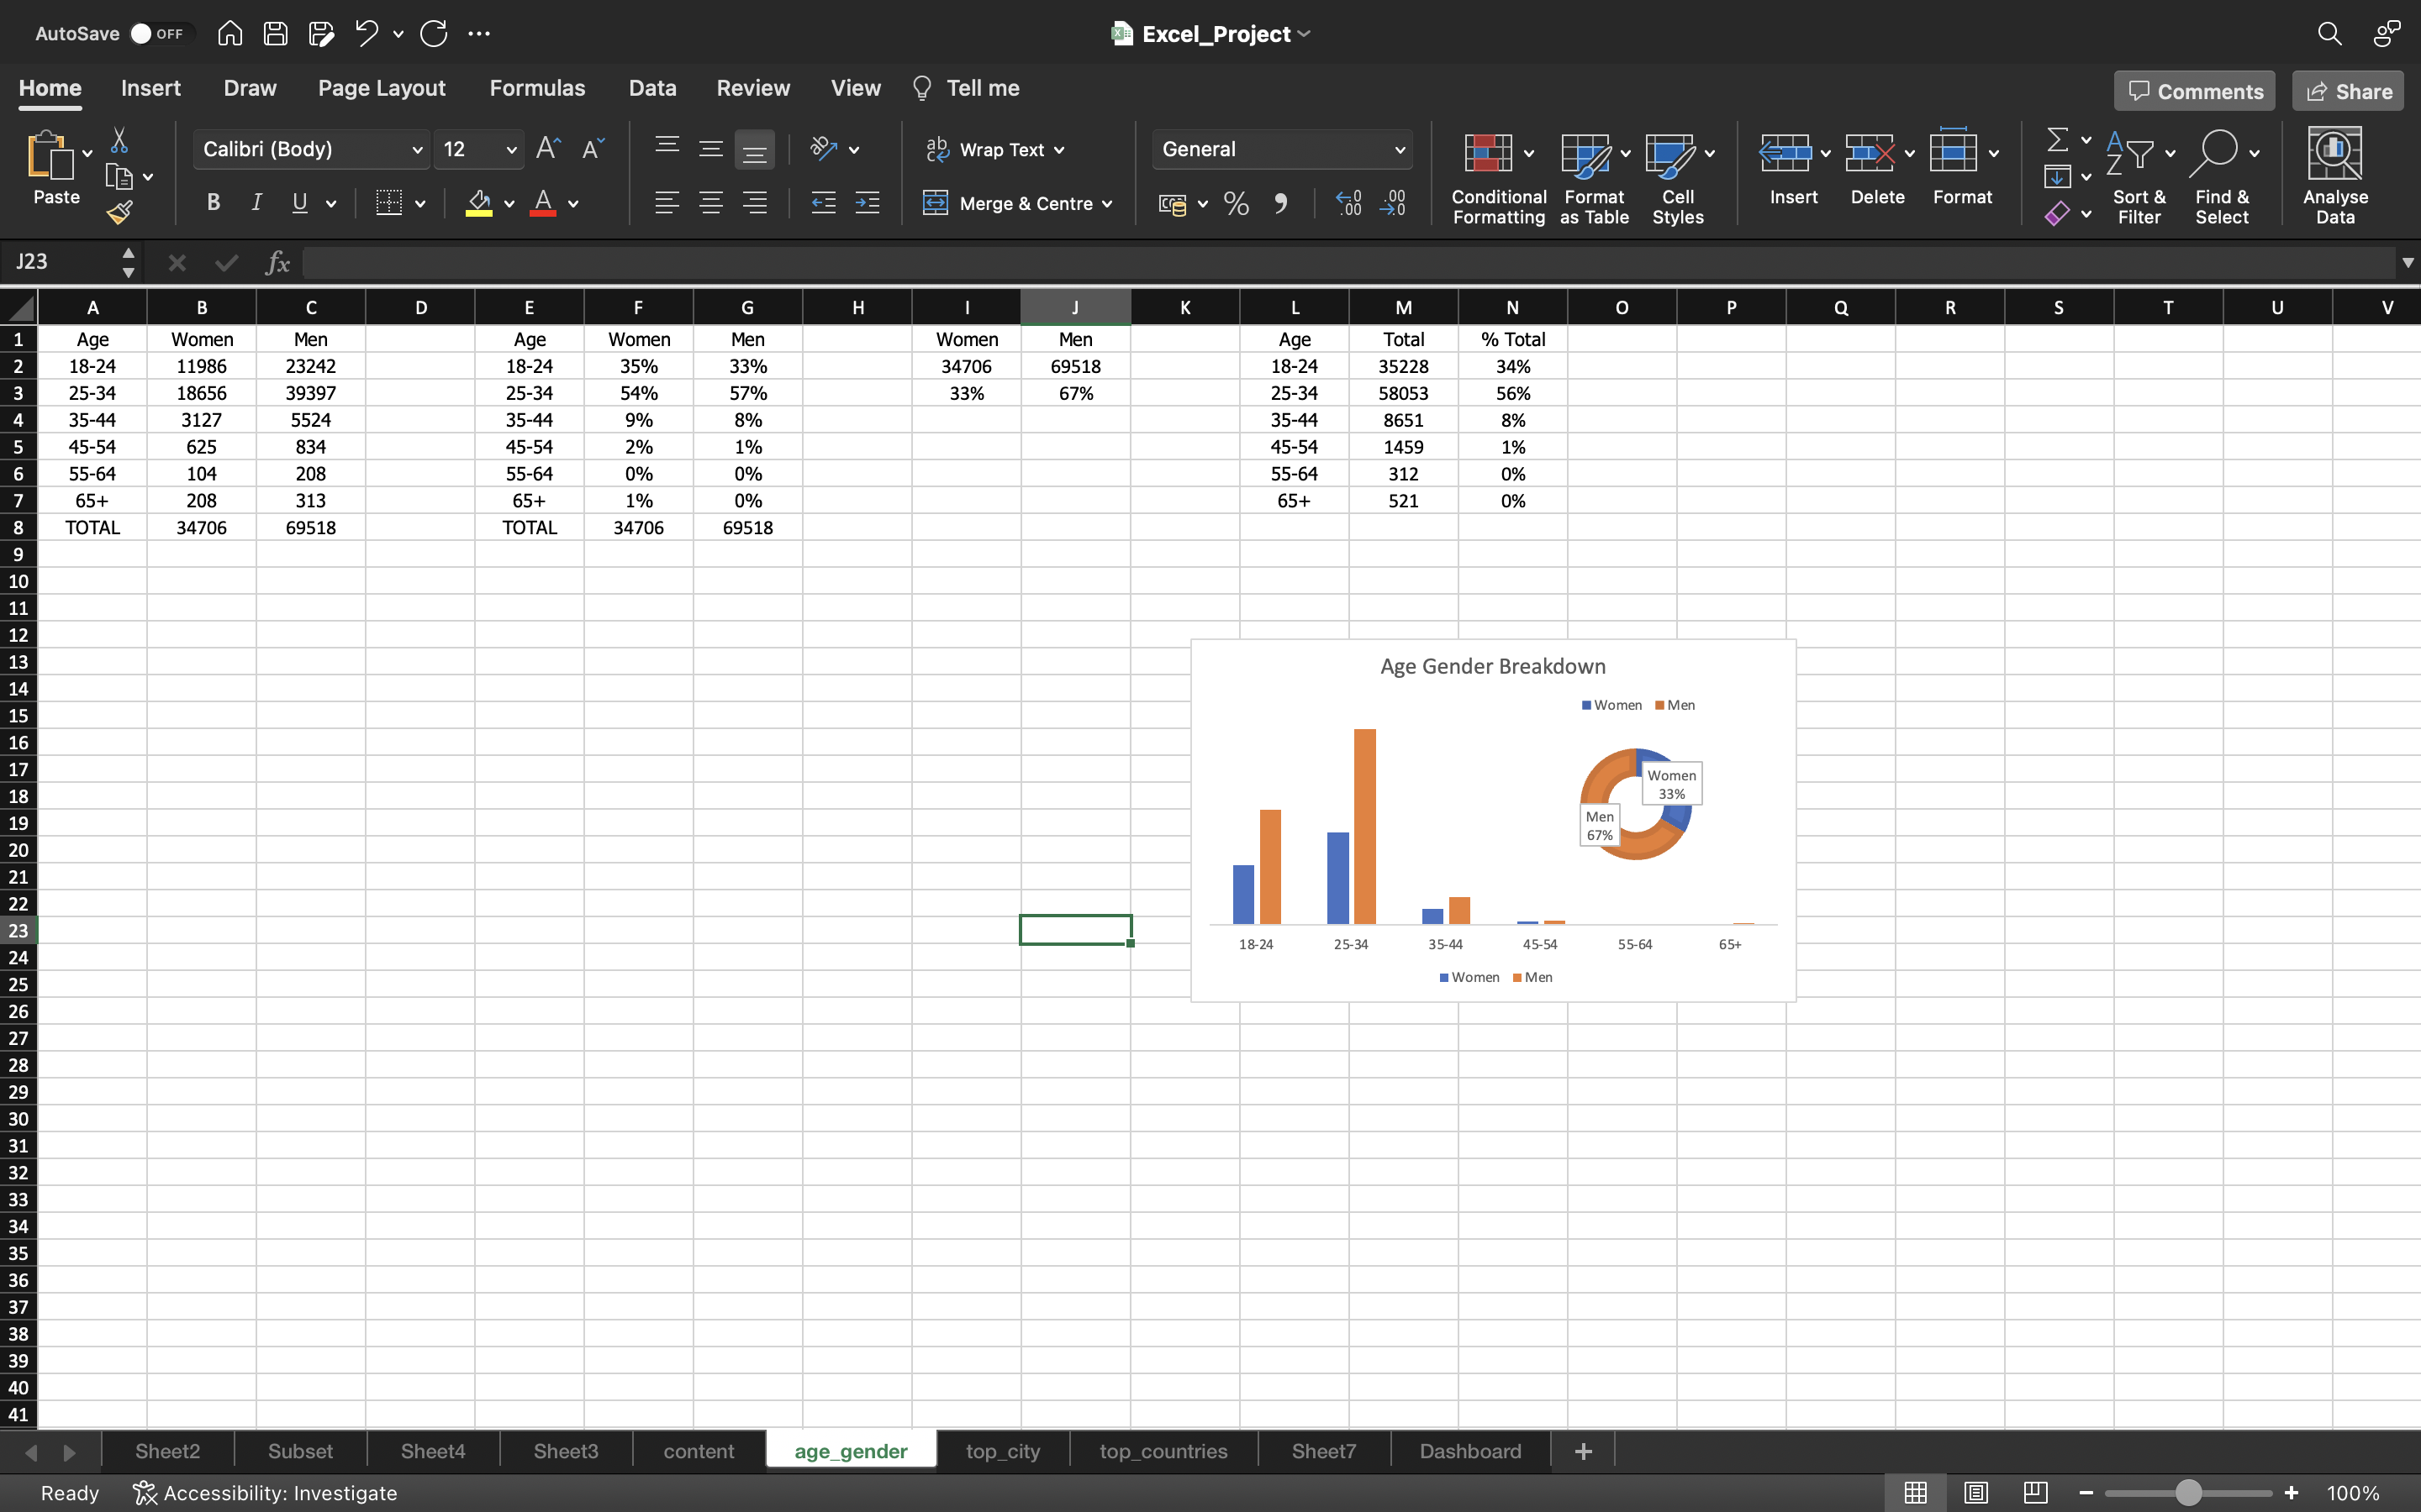Increase decimal places icon

coord(1348,204)
